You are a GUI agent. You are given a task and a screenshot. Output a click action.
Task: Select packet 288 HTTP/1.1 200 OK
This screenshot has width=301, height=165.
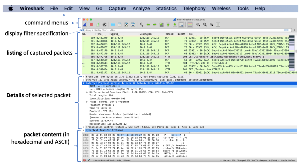185,63
